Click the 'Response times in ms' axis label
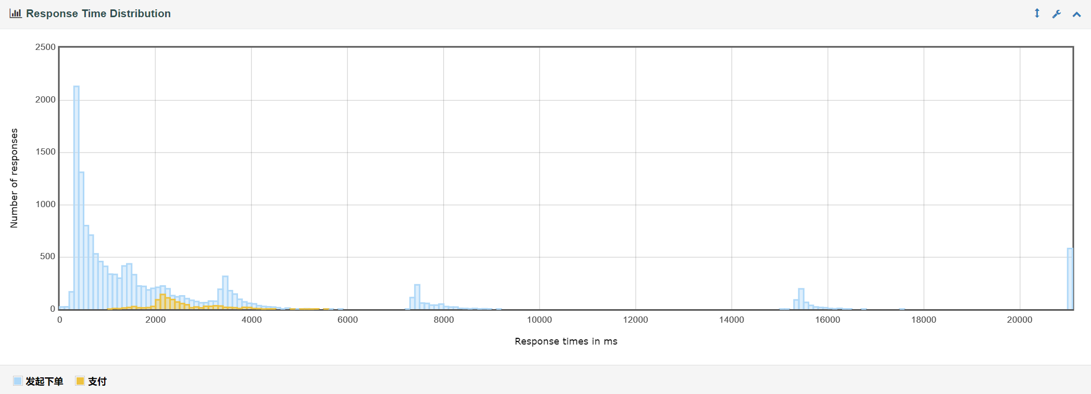Screen dimensions: 1091x394 pyautogui.click(x=566, y=341)
